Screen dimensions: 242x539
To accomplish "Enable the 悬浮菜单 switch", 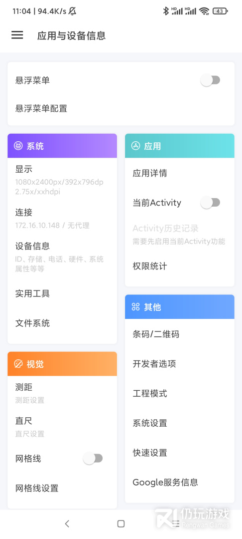I will click(x=210, y=81).
